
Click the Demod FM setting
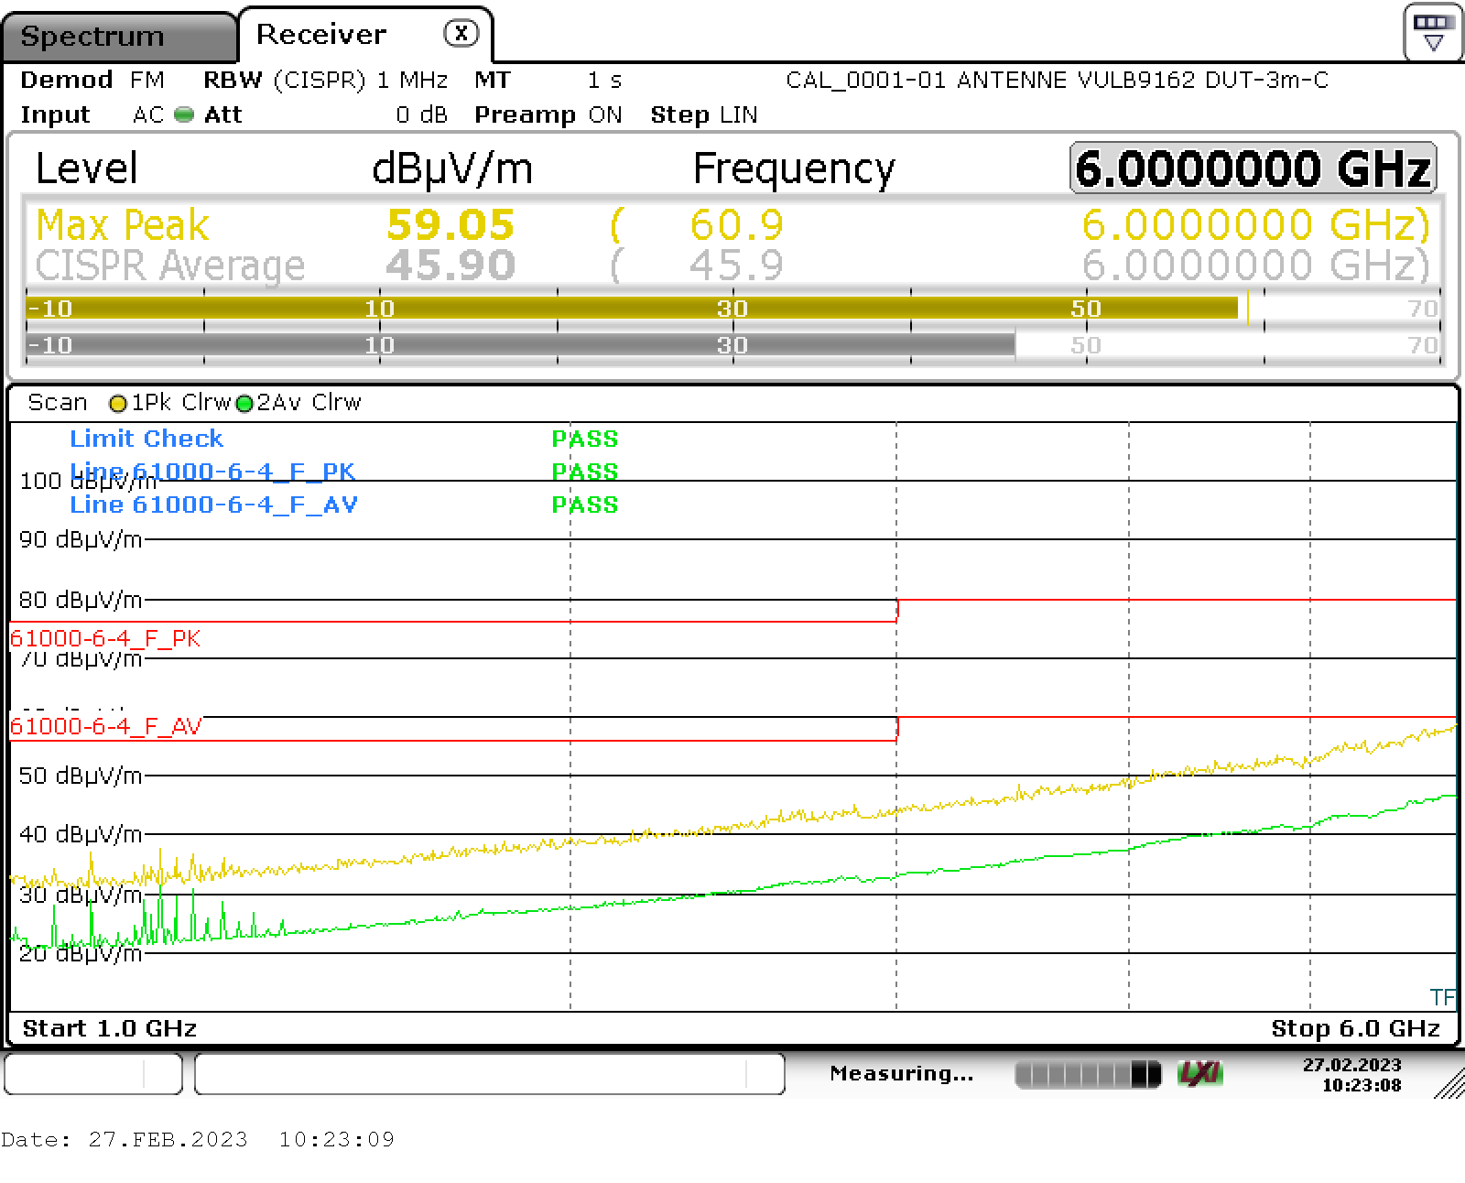(92, 81)
